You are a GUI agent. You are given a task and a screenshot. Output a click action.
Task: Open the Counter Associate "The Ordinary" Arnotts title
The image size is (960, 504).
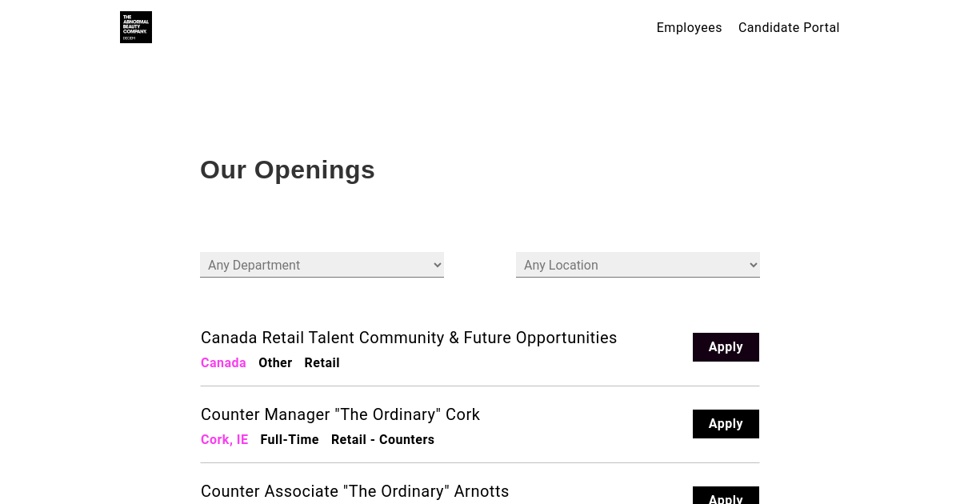[354, 491]
